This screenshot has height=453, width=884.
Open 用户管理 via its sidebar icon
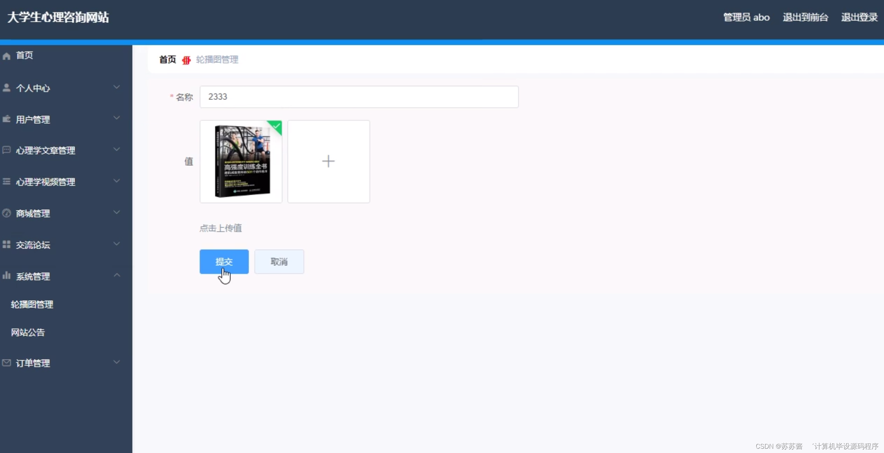[6, 119]
